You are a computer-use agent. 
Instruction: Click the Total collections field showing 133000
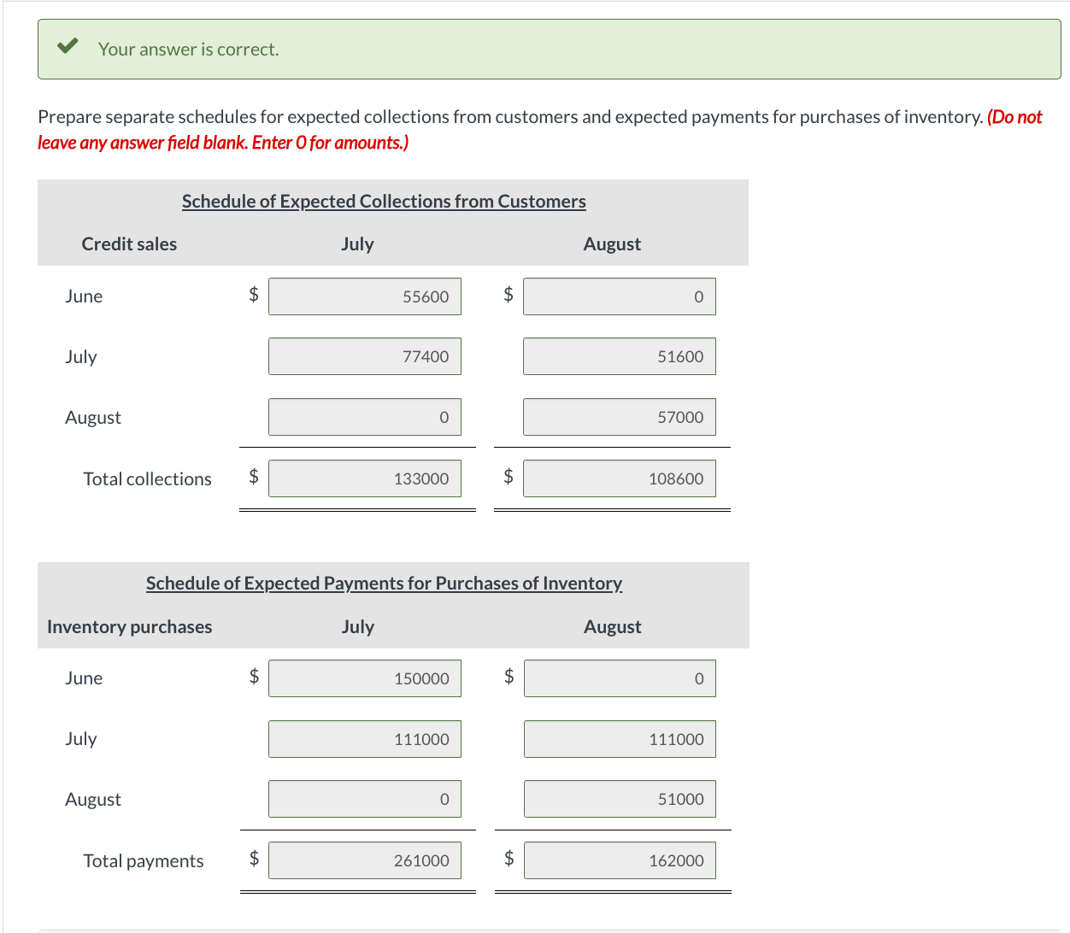365,478
